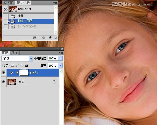Switch to the 直方图 tab
This screenshot has height=125, width=157.
coord(9,3)
